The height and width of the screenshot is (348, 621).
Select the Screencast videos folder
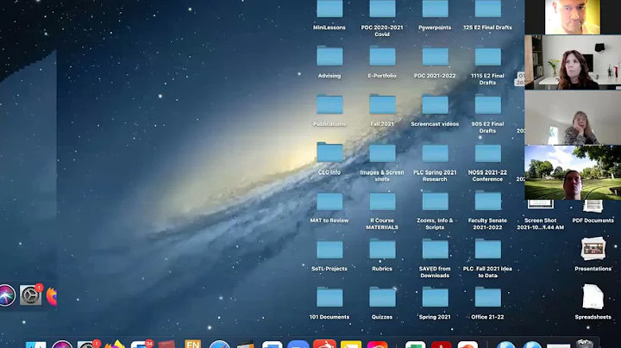tap(435, 104)
